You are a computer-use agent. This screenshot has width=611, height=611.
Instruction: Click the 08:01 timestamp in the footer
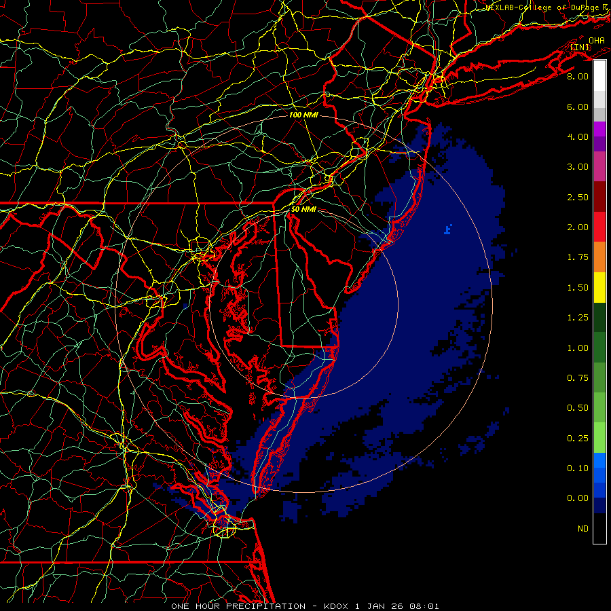pos(424,606)
